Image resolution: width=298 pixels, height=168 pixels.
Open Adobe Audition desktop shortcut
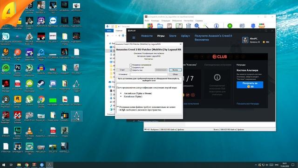point(18,133)
